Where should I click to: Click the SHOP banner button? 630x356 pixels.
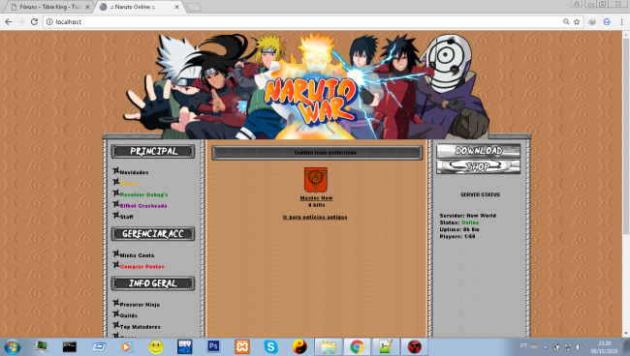(478, 166)
